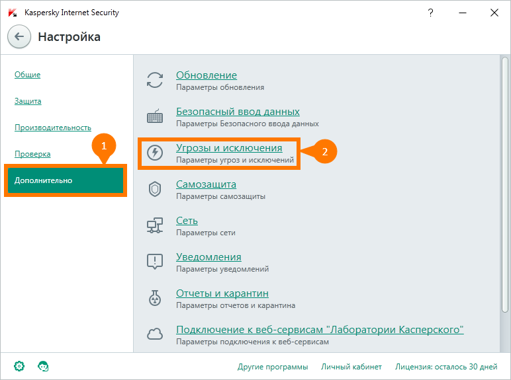Click the Network computers icon
The width and height of the screenshot is (511, 380).
point(155,225)
